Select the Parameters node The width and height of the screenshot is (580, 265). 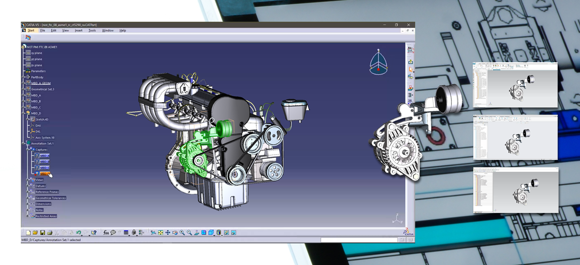(38, 71)
